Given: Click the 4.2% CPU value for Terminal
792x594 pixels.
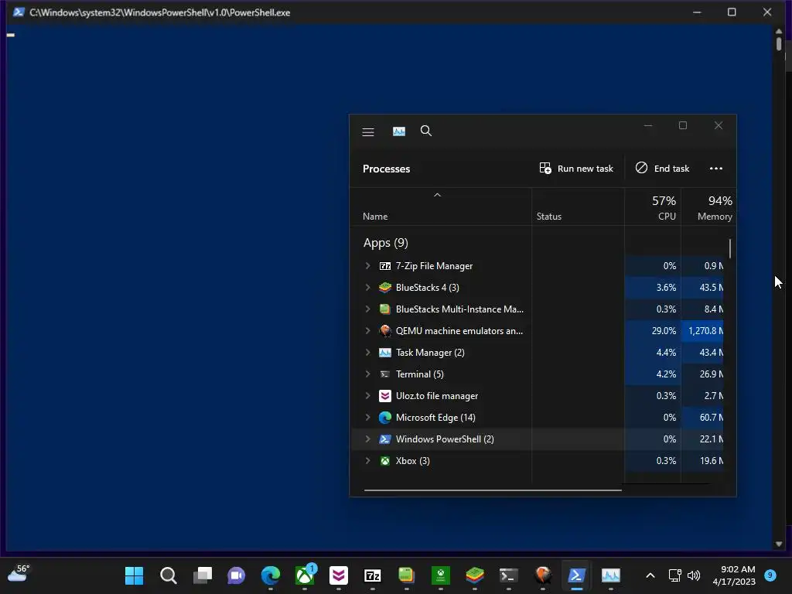Looking at the screenshot, I should point(666,374).
